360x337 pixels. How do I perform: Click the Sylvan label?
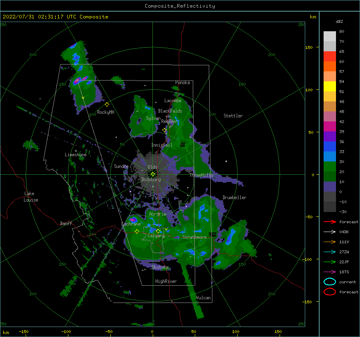click(153, 118)
